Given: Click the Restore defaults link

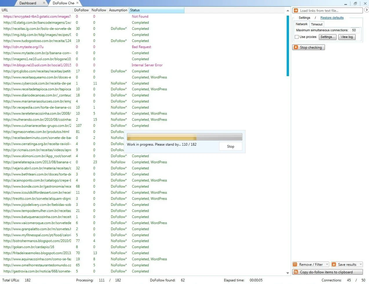Looking at the screenshot, I should [332, 18].
